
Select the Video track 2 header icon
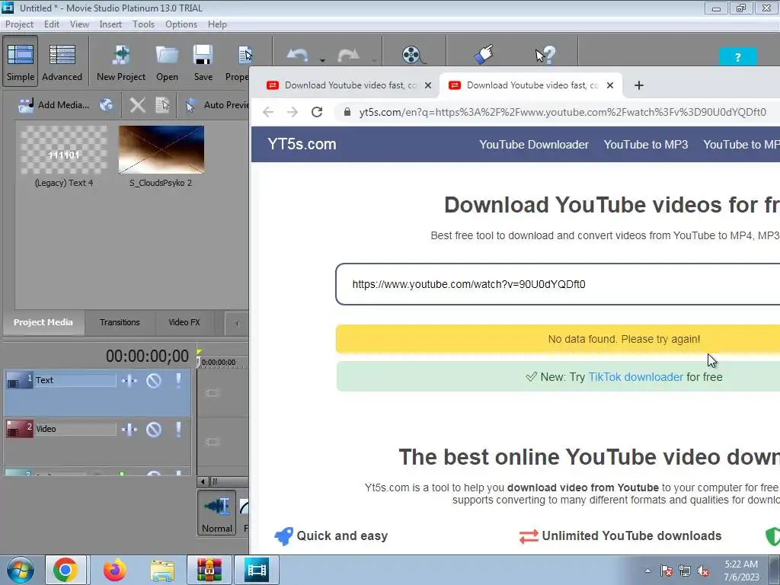point(19,429)
